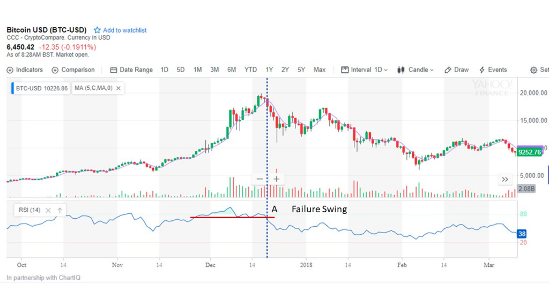
Task: Click the -12.35 (-0.1911%) change text
Action: coord(68,47)
